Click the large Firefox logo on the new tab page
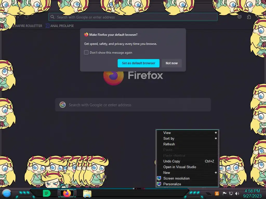 point(113,78)
